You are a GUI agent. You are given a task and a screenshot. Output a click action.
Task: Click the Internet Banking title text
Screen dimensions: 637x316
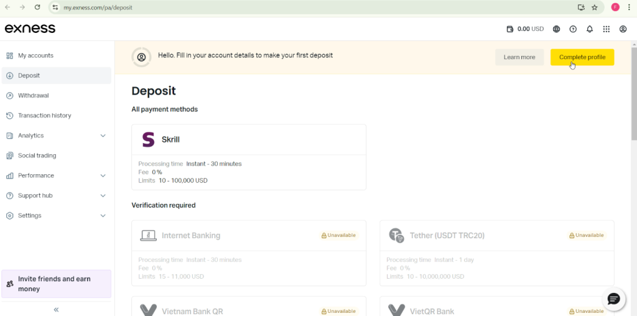pyautogui.click(x=191, y=236)
